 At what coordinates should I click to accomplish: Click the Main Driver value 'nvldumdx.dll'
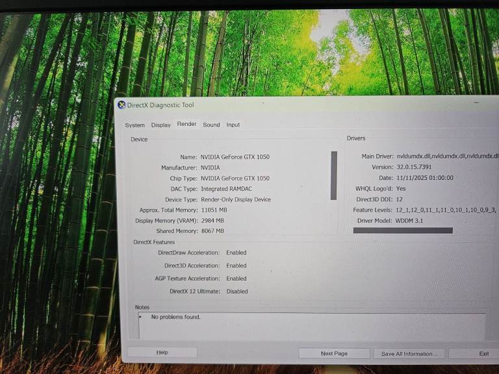coord(448,156)
